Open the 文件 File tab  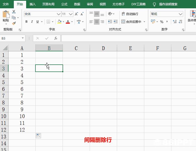[6, 4]
